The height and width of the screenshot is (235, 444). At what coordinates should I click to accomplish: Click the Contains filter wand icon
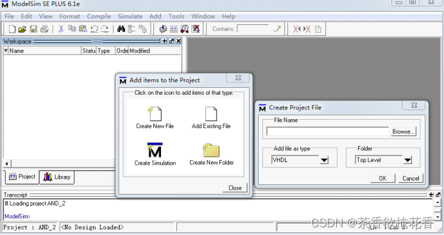277,29
